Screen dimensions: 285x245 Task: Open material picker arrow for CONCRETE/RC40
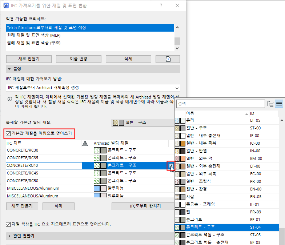click(171, 166)
